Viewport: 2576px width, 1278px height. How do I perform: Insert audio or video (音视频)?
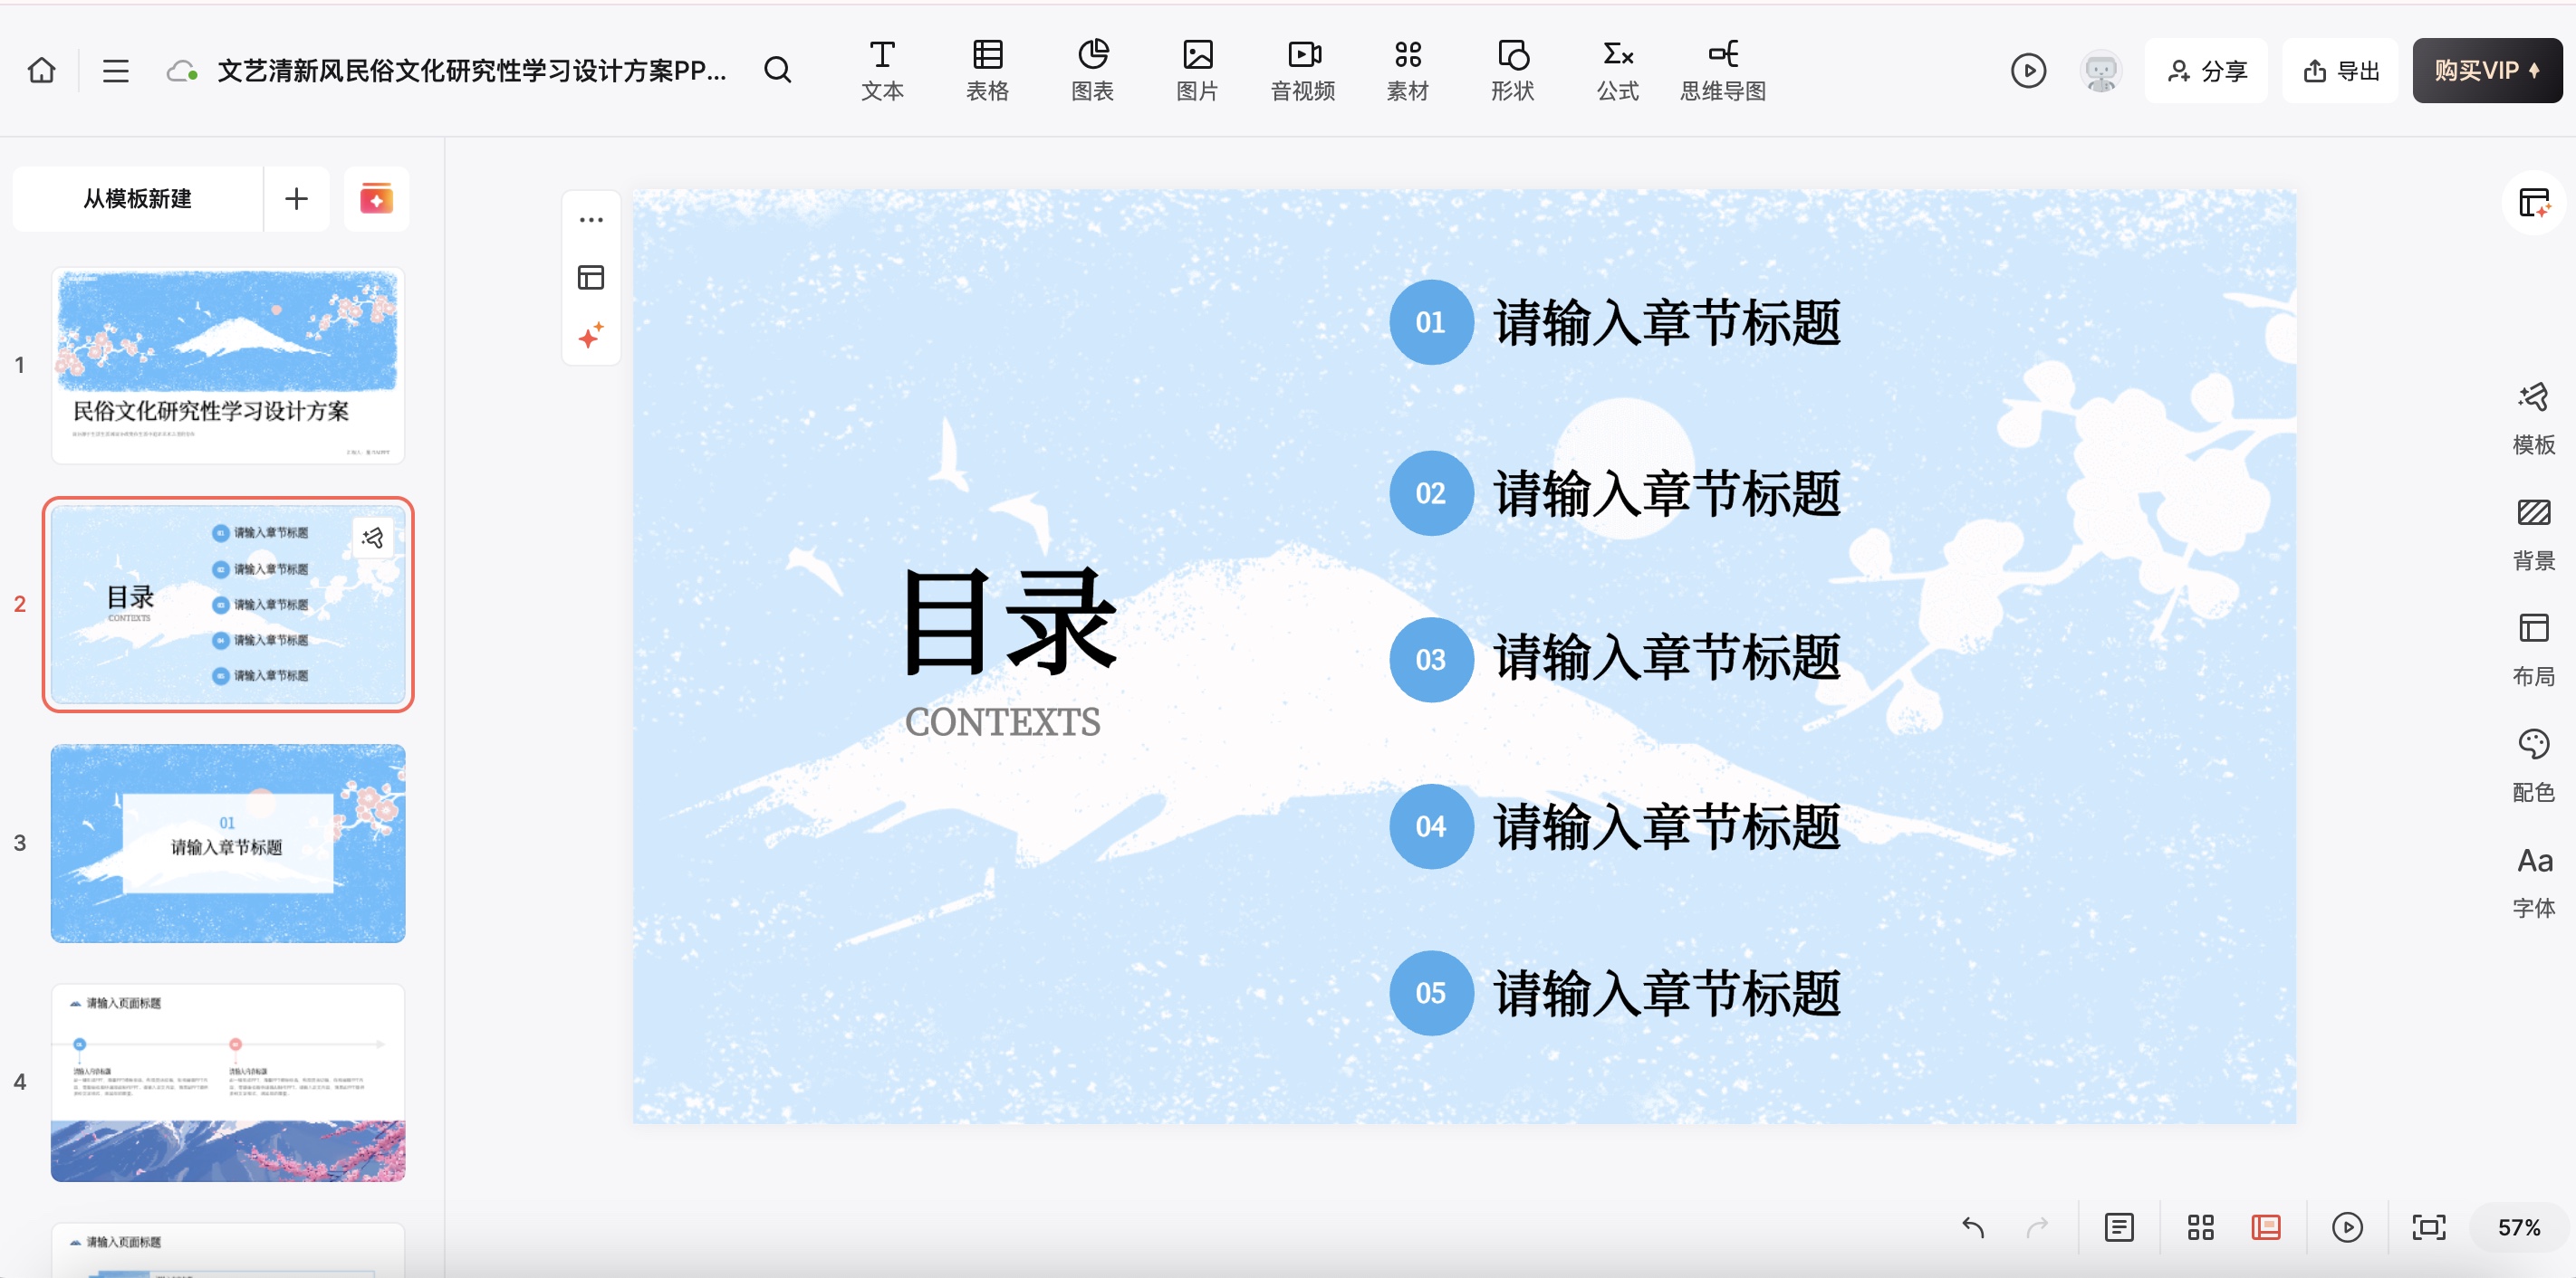pyautogui.click(x=1303, y=70)
